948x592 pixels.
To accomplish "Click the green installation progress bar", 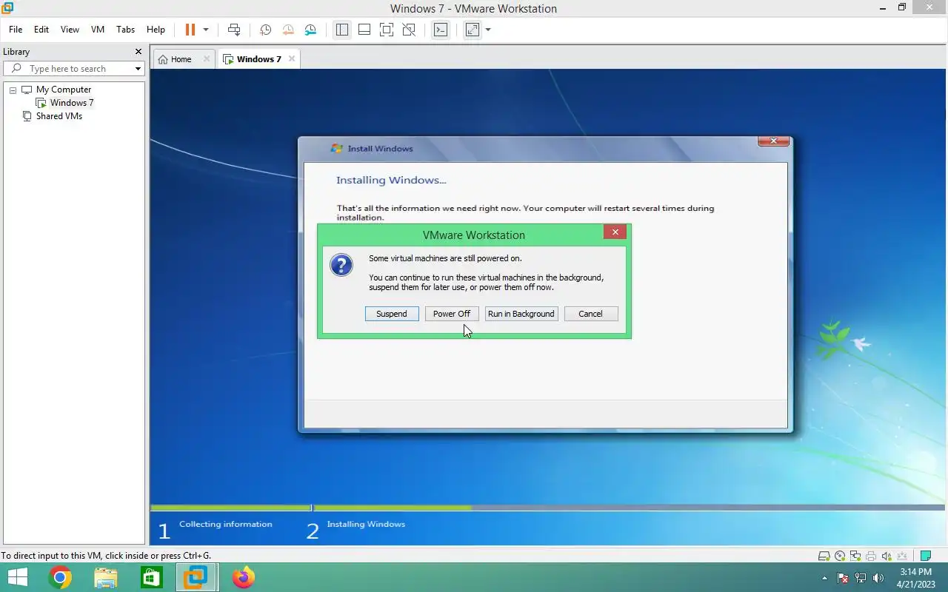I will coord(311,508).
